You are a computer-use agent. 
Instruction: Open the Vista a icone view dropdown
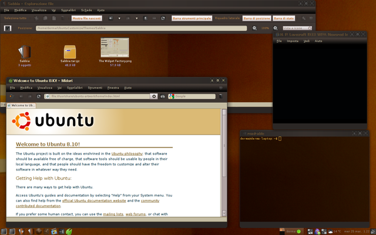tap(297, 28)
